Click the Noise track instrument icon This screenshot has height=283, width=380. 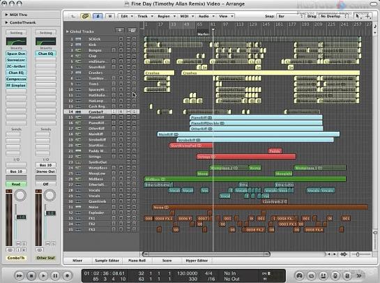pyautogui.click(x=78, y=207)
